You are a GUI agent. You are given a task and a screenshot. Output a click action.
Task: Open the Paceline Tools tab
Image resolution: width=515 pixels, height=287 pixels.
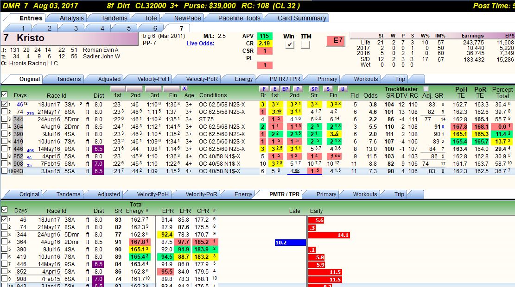tap(239, 18)
